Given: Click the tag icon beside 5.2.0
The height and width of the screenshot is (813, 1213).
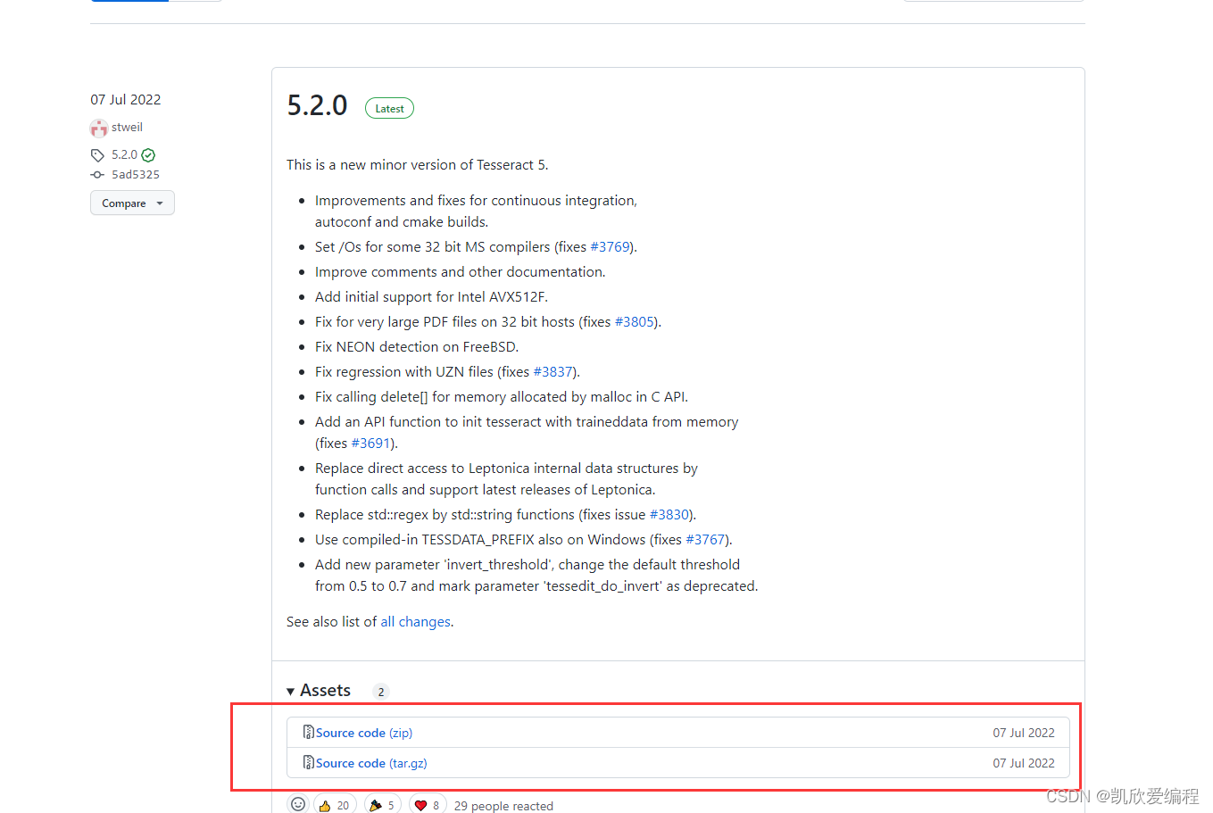Looking at the screenshot, I should tap(97, 155).
